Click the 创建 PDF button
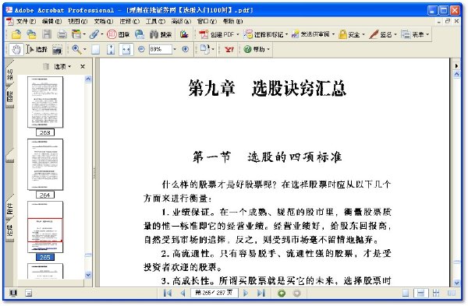This screenshot has width=468, height=306. (x=217, y=34)
